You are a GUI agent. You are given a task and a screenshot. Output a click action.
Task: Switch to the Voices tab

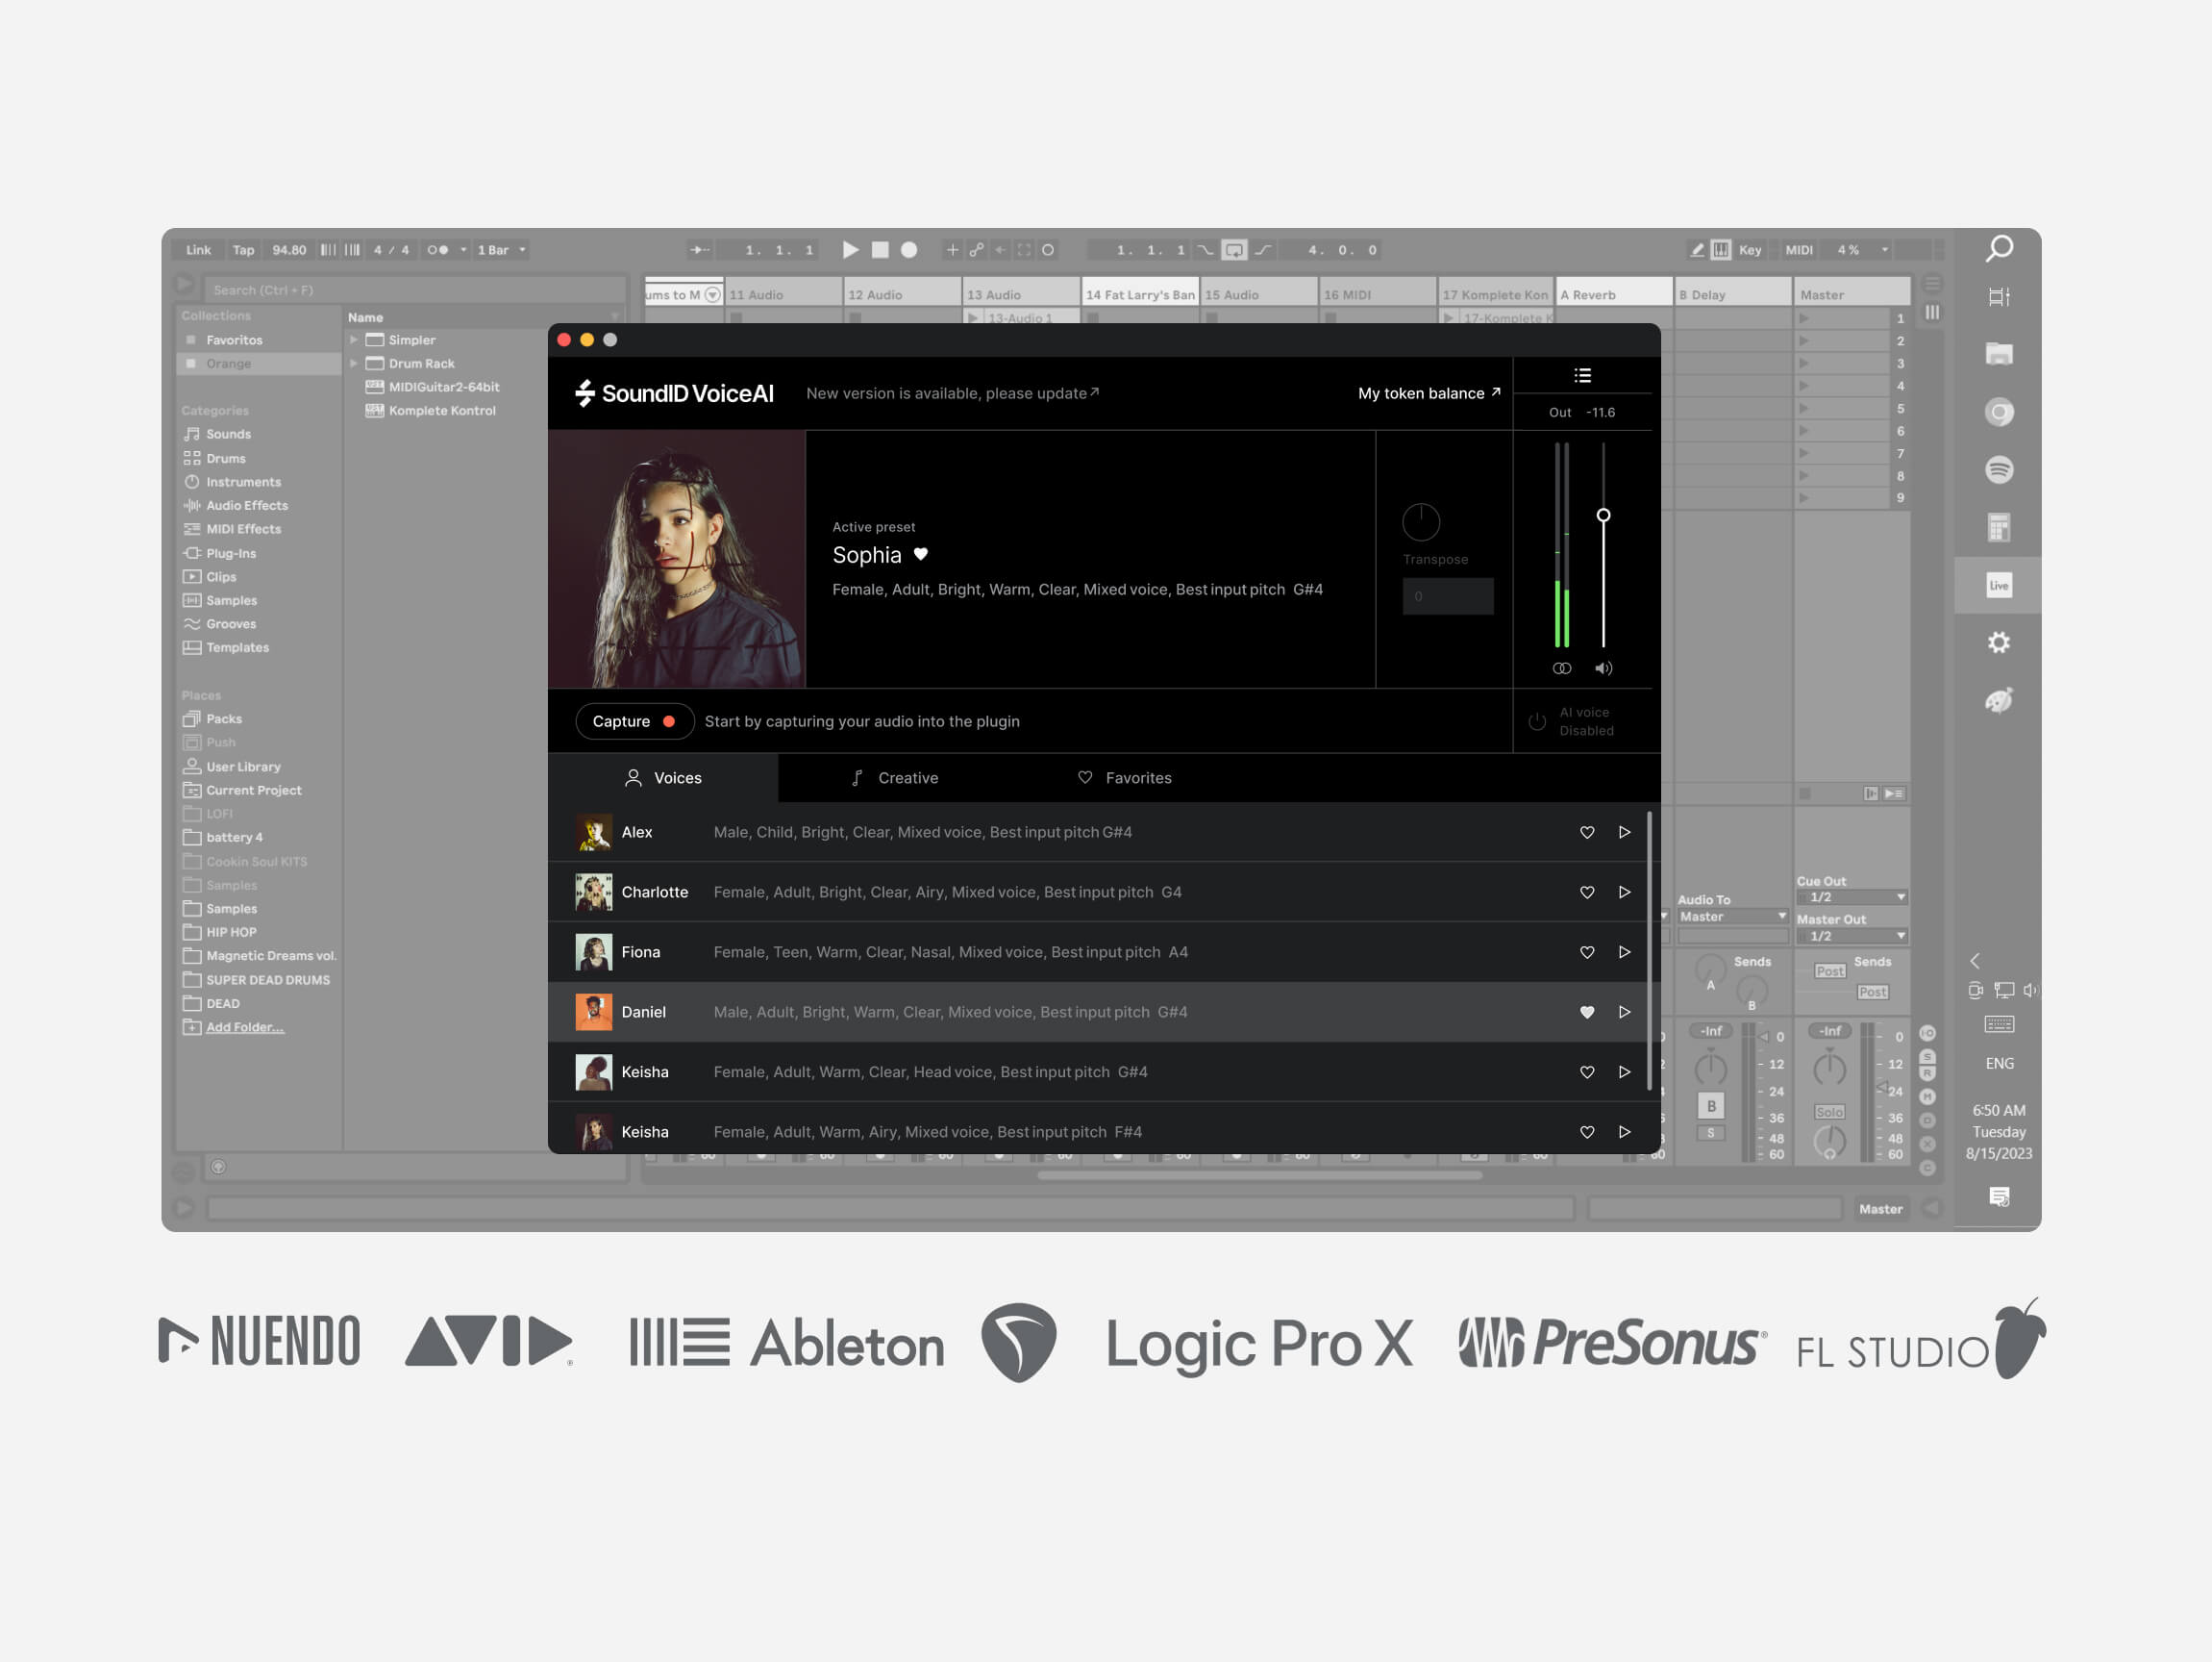[x=663, y=778]
